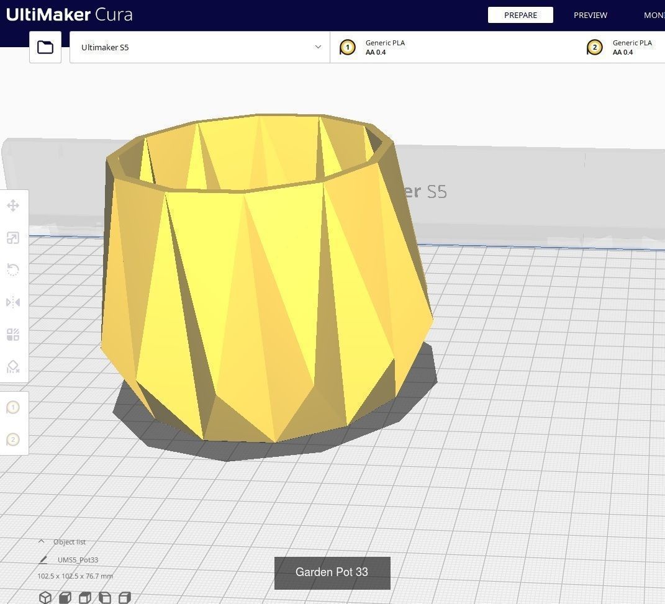Switch to the PREPARE stage tab
665x604 pixels.
pos(520,15)
